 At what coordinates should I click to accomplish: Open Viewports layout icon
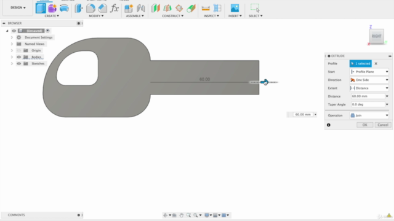click(x=224, y=215)
